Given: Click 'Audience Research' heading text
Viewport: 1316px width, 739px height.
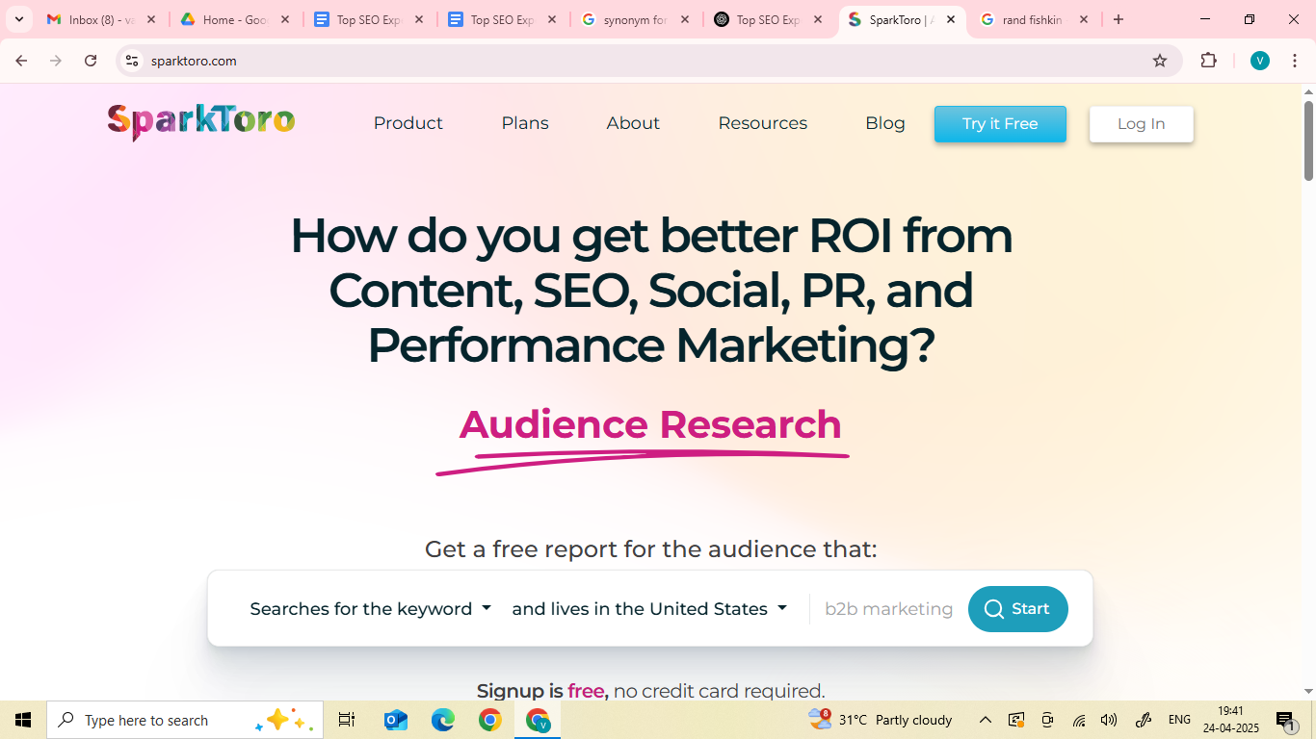Looking at the screenshot, I should (650, 424).
